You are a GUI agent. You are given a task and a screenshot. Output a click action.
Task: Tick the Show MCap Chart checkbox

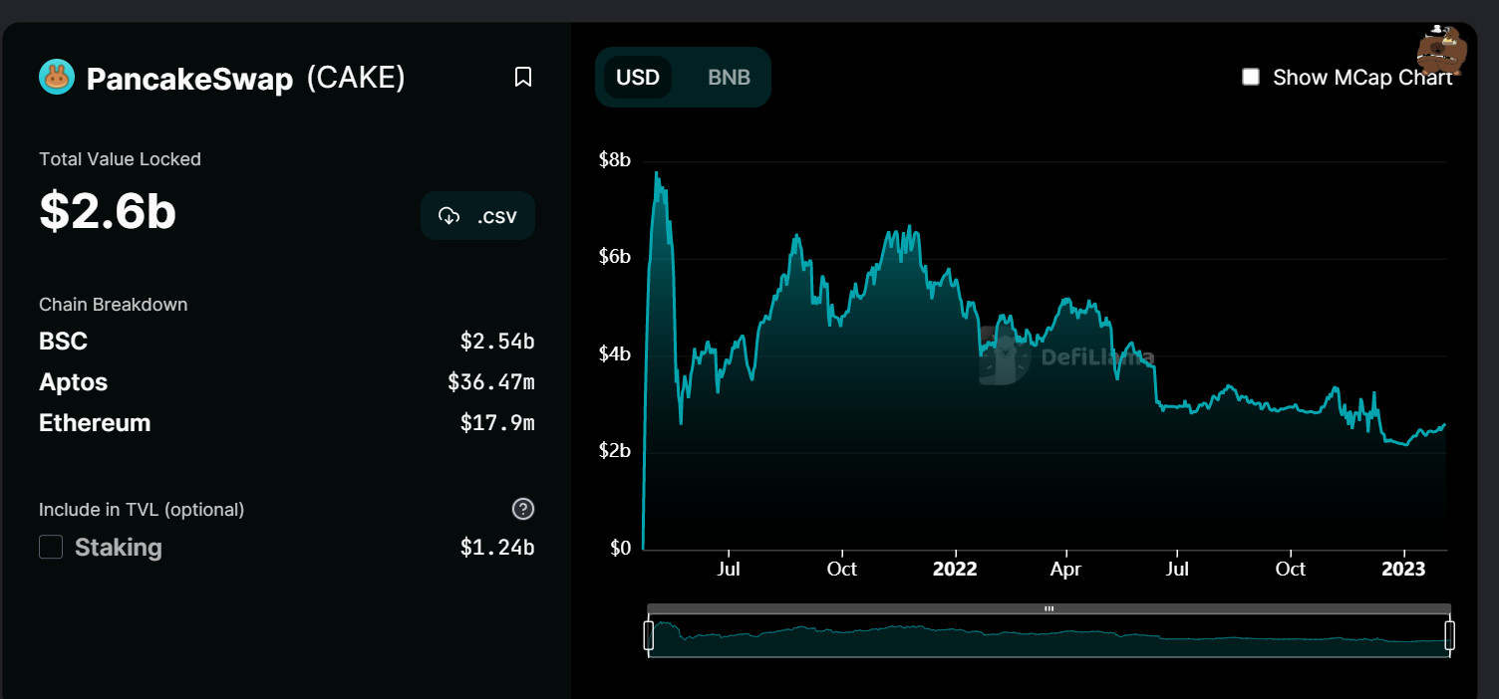point(1251,78)
